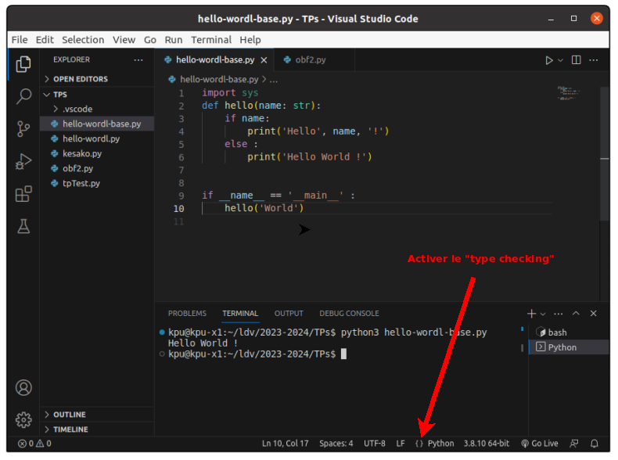Change end of line sequence LF

coord(401,444)
